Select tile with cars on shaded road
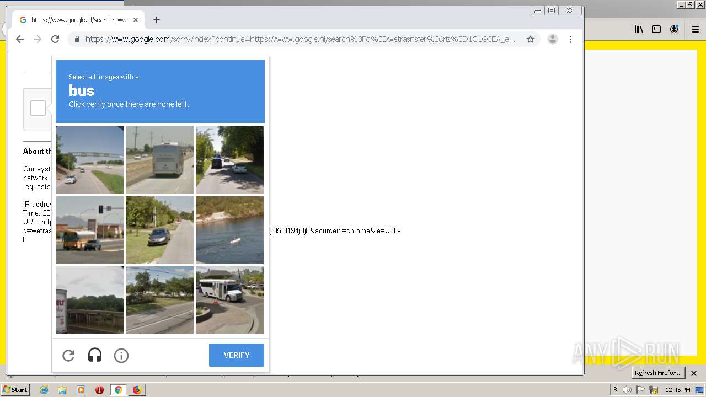Viewport: 706px width, 397px height. click(229, 160)
